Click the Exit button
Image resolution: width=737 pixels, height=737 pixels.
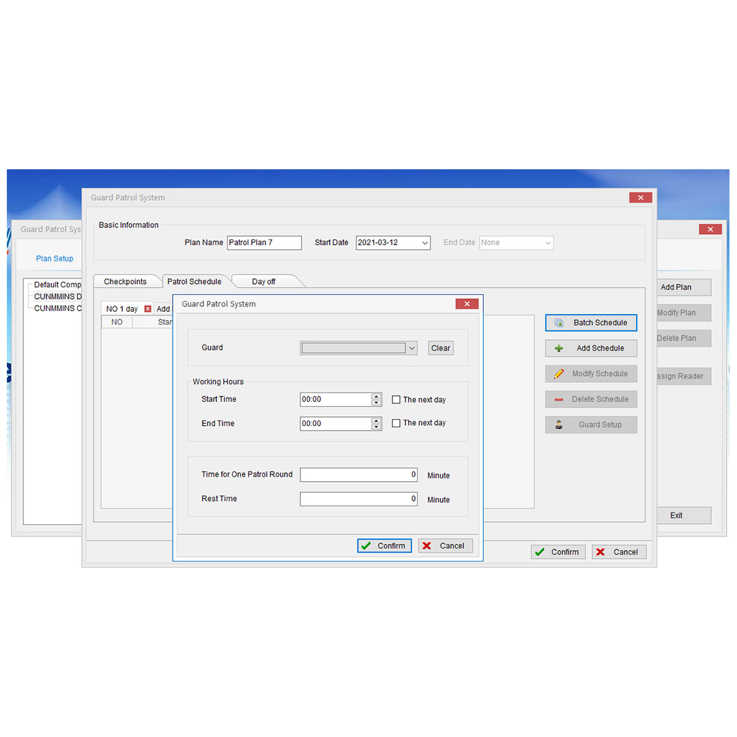pyautogui.click(x=676, y=515)
